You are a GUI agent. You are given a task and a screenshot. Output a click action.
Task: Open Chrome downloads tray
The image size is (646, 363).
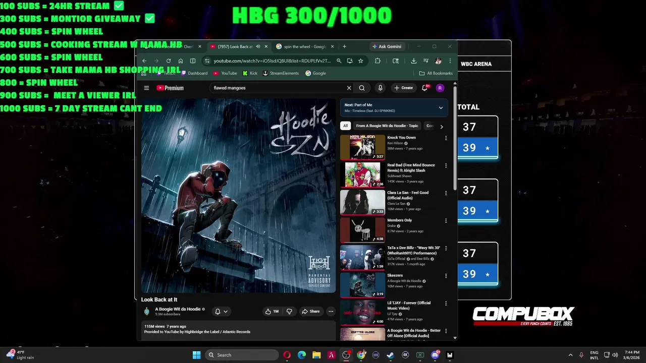(413, 61)
